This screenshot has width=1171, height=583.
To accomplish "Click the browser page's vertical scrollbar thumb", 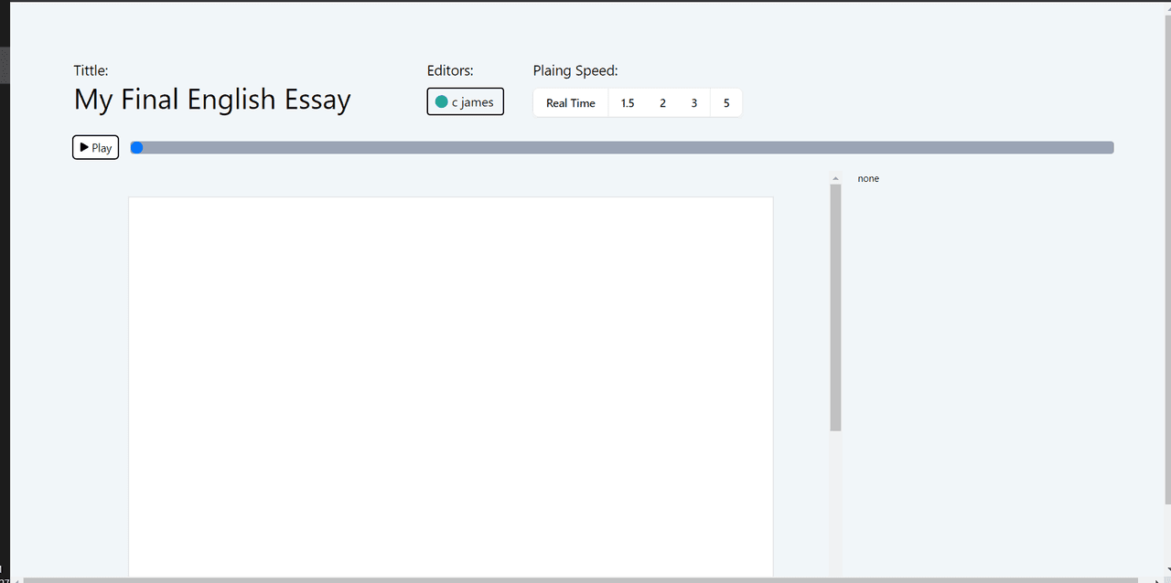I will click(x=1166, y=256).
